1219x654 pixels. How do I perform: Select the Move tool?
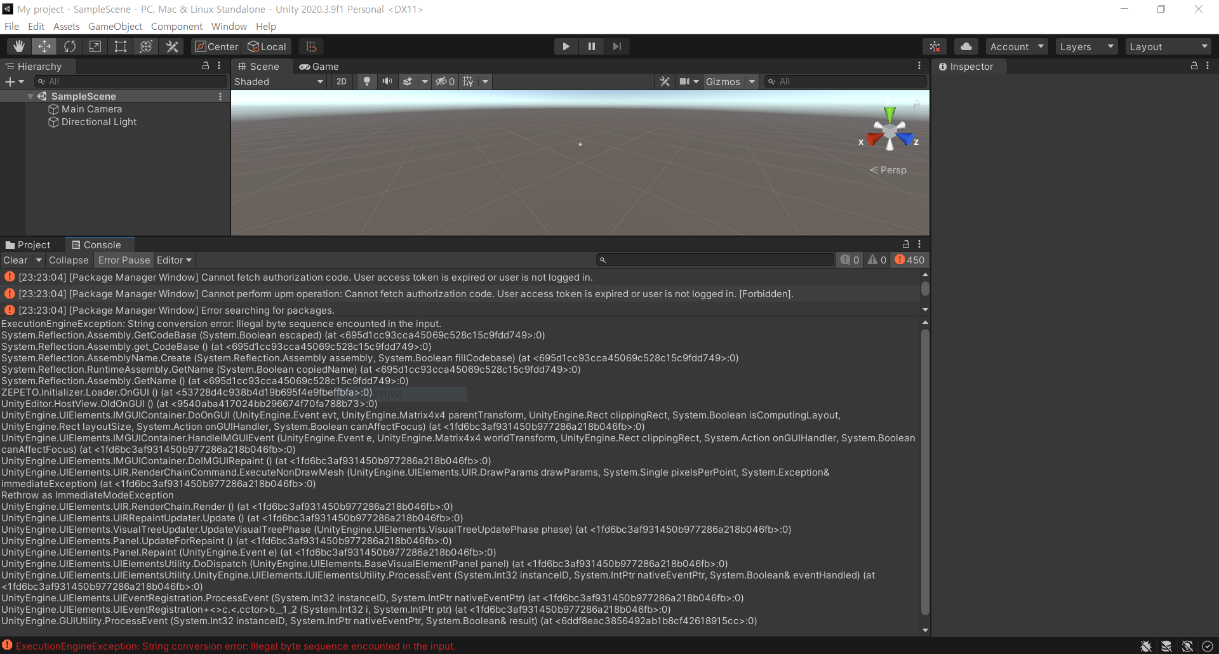[x=44, y=46]
